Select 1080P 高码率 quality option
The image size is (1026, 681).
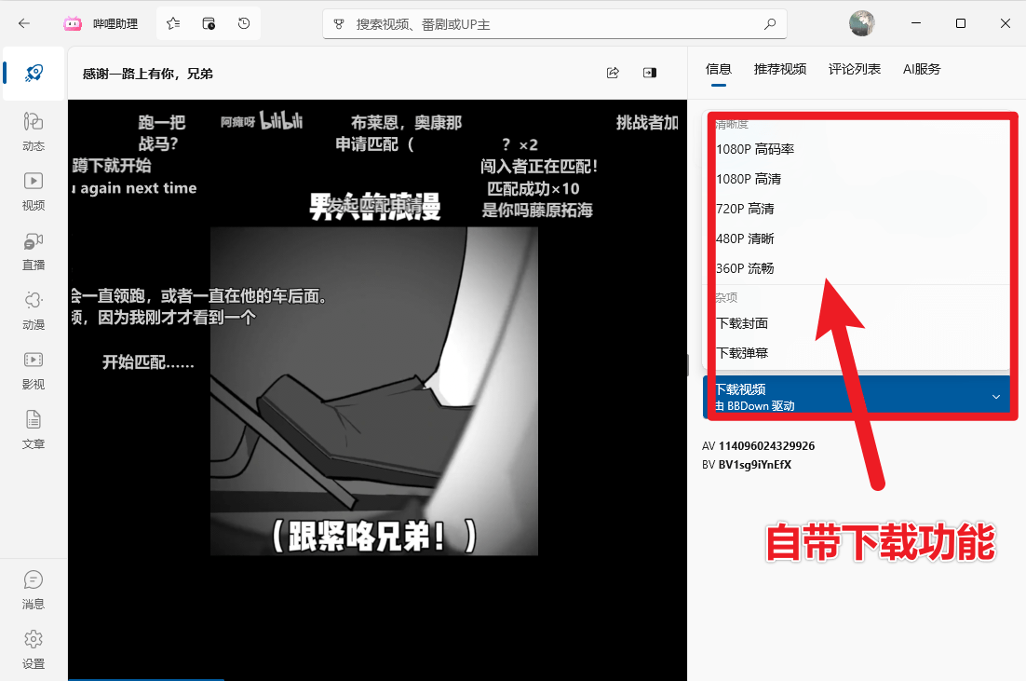coord(754,148)
